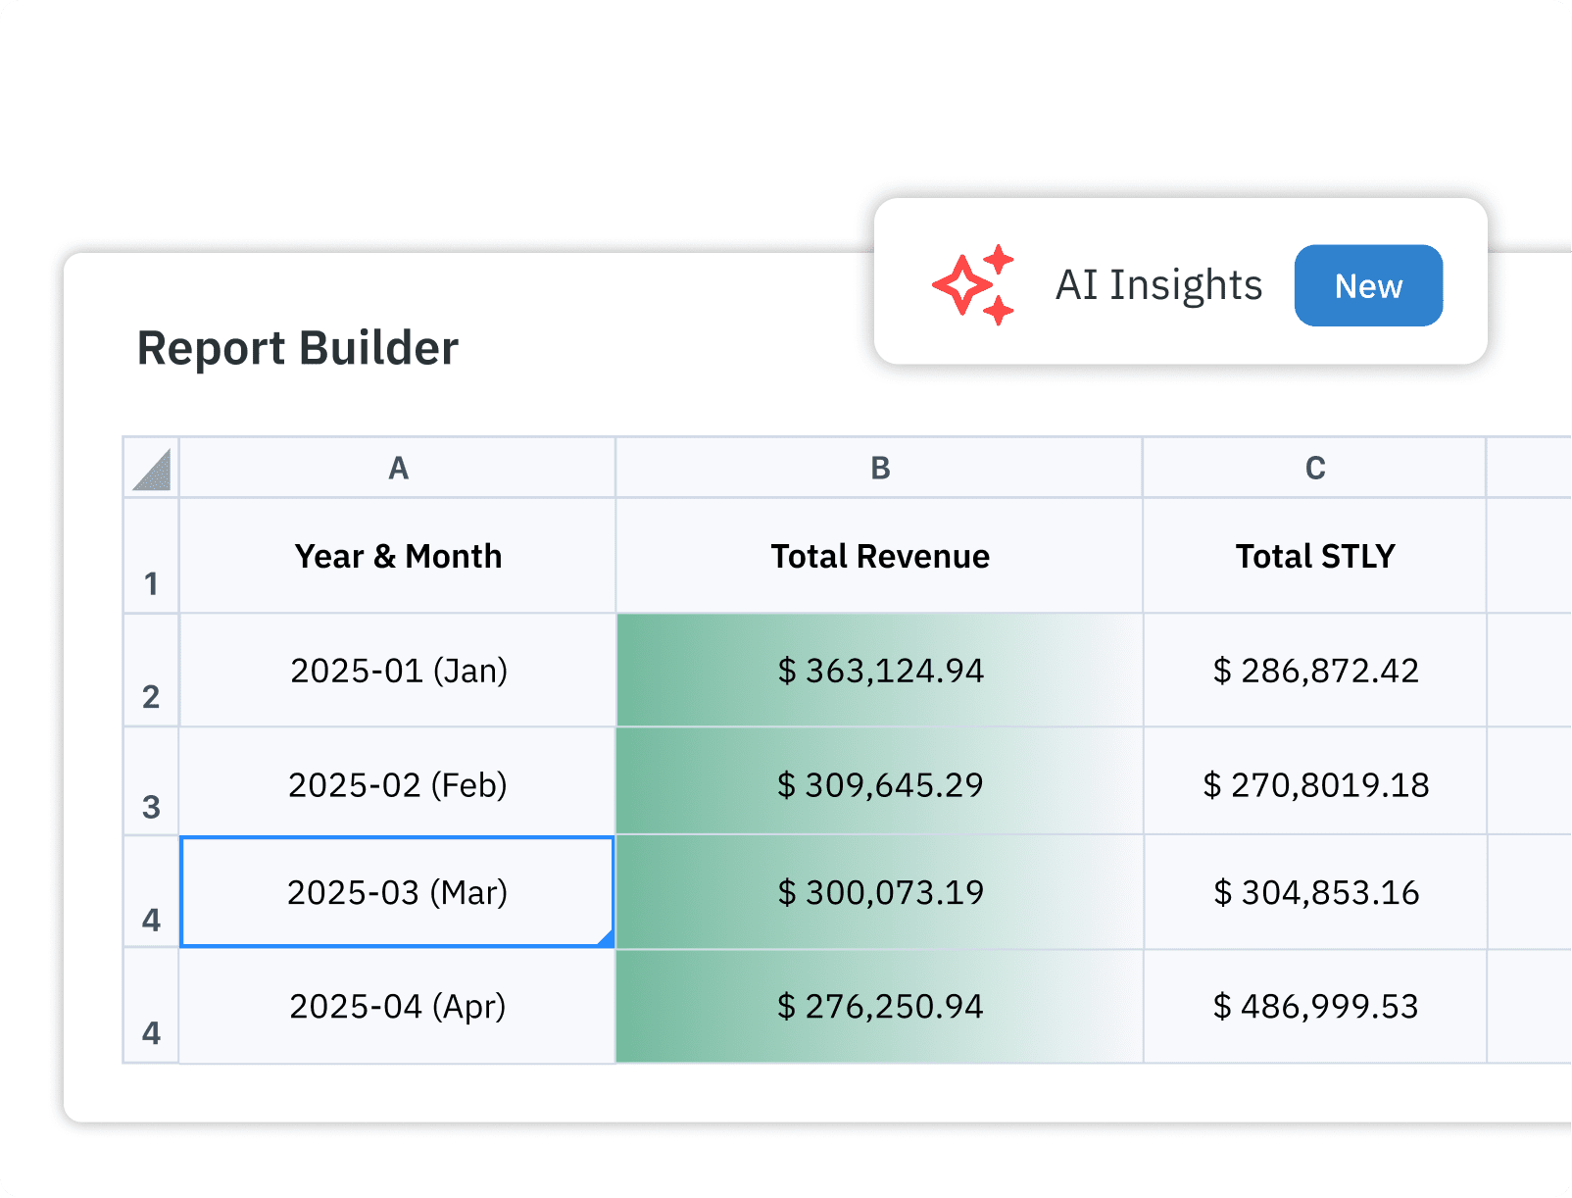The height and width of the screenshot is (1198, 1572).
Task: Click the AI Insights sparkle icon
Action: click(972, 284)
